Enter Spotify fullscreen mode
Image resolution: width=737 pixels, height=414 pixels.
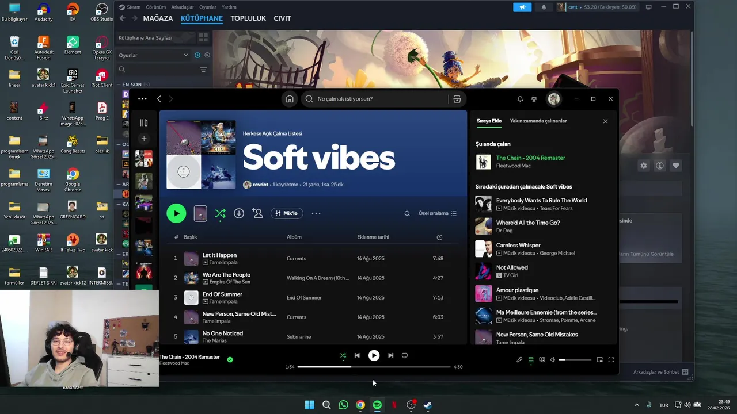click(x=611, y=360)
